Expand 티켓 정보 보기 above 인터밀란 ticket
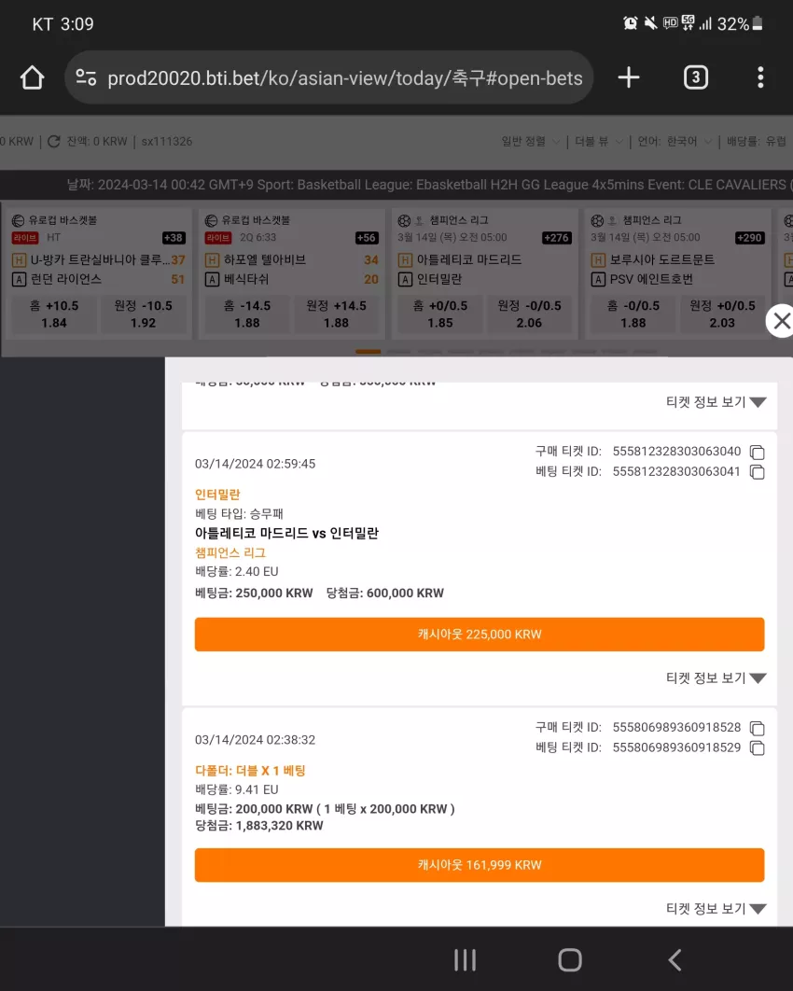793x991 pixels. (716, 402)
